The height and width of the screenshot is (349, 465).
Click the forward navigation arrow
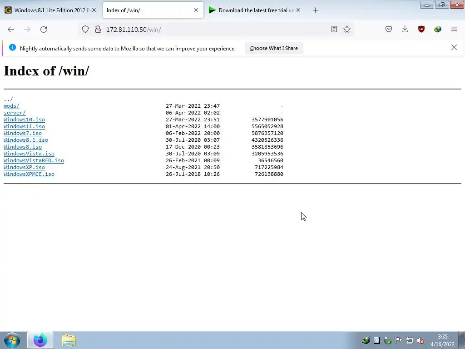27,30
